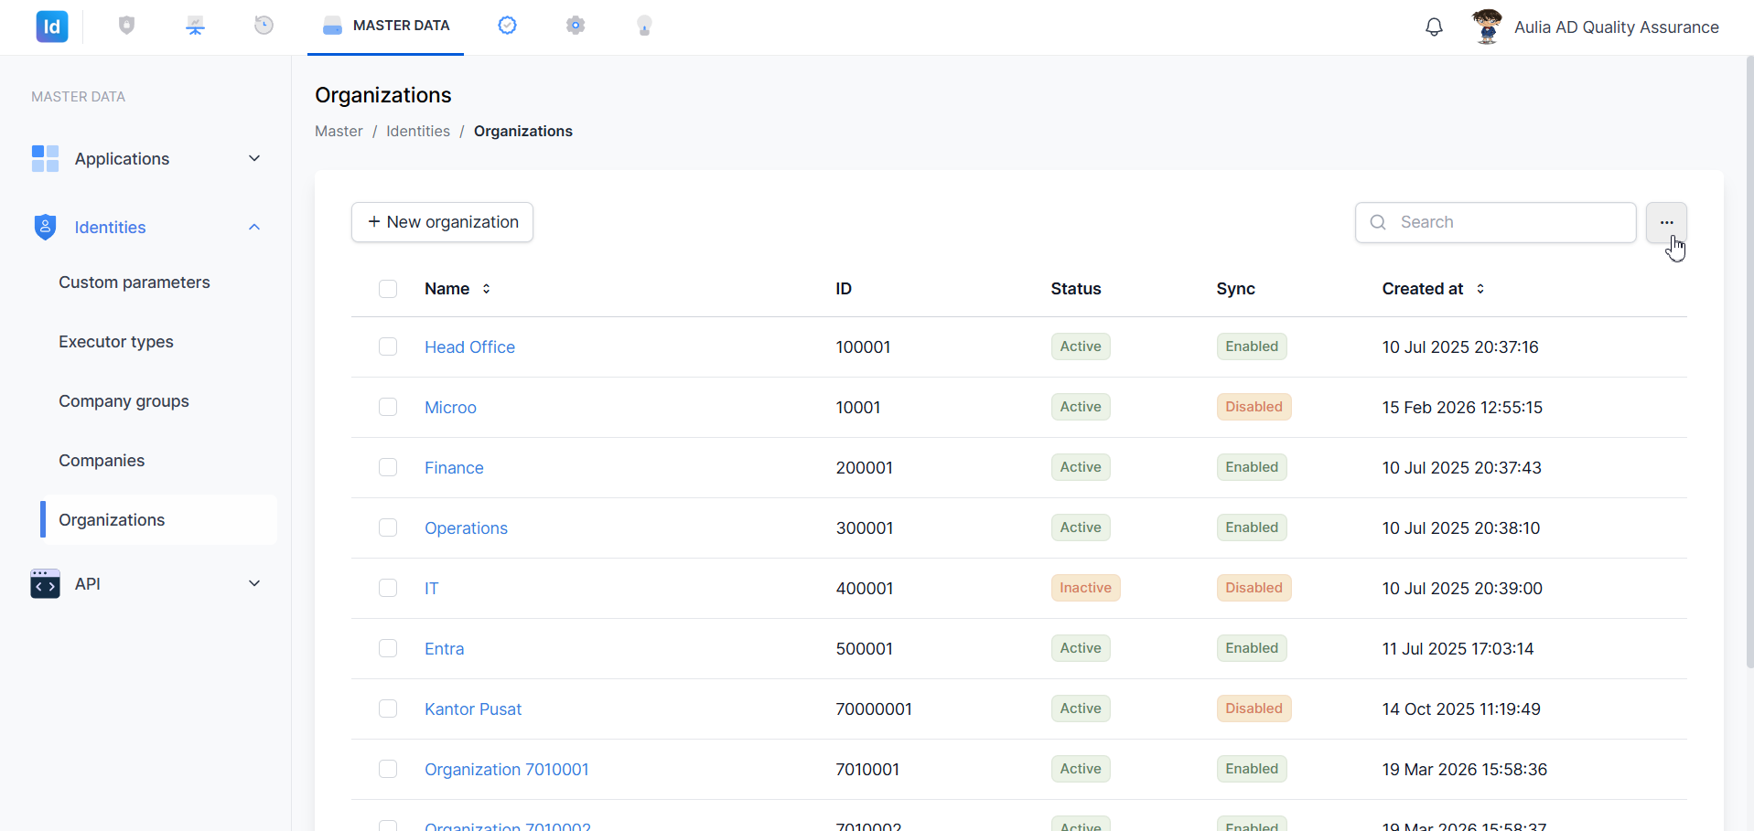Image resolution: width=1754 pixels, height=831 pixels.
Task: Expand the API sidebar section chevron
Action: point(254,583)
